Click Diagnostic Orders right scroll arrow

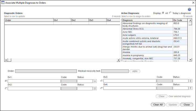pyautogui.click(x=118, y=60)
